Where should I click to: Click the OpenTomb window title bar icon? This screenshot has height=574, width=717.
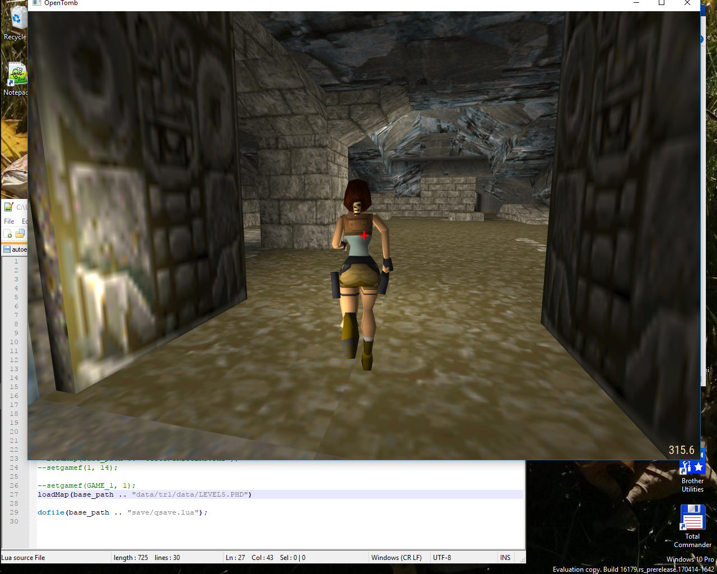[x=36, y=3]
